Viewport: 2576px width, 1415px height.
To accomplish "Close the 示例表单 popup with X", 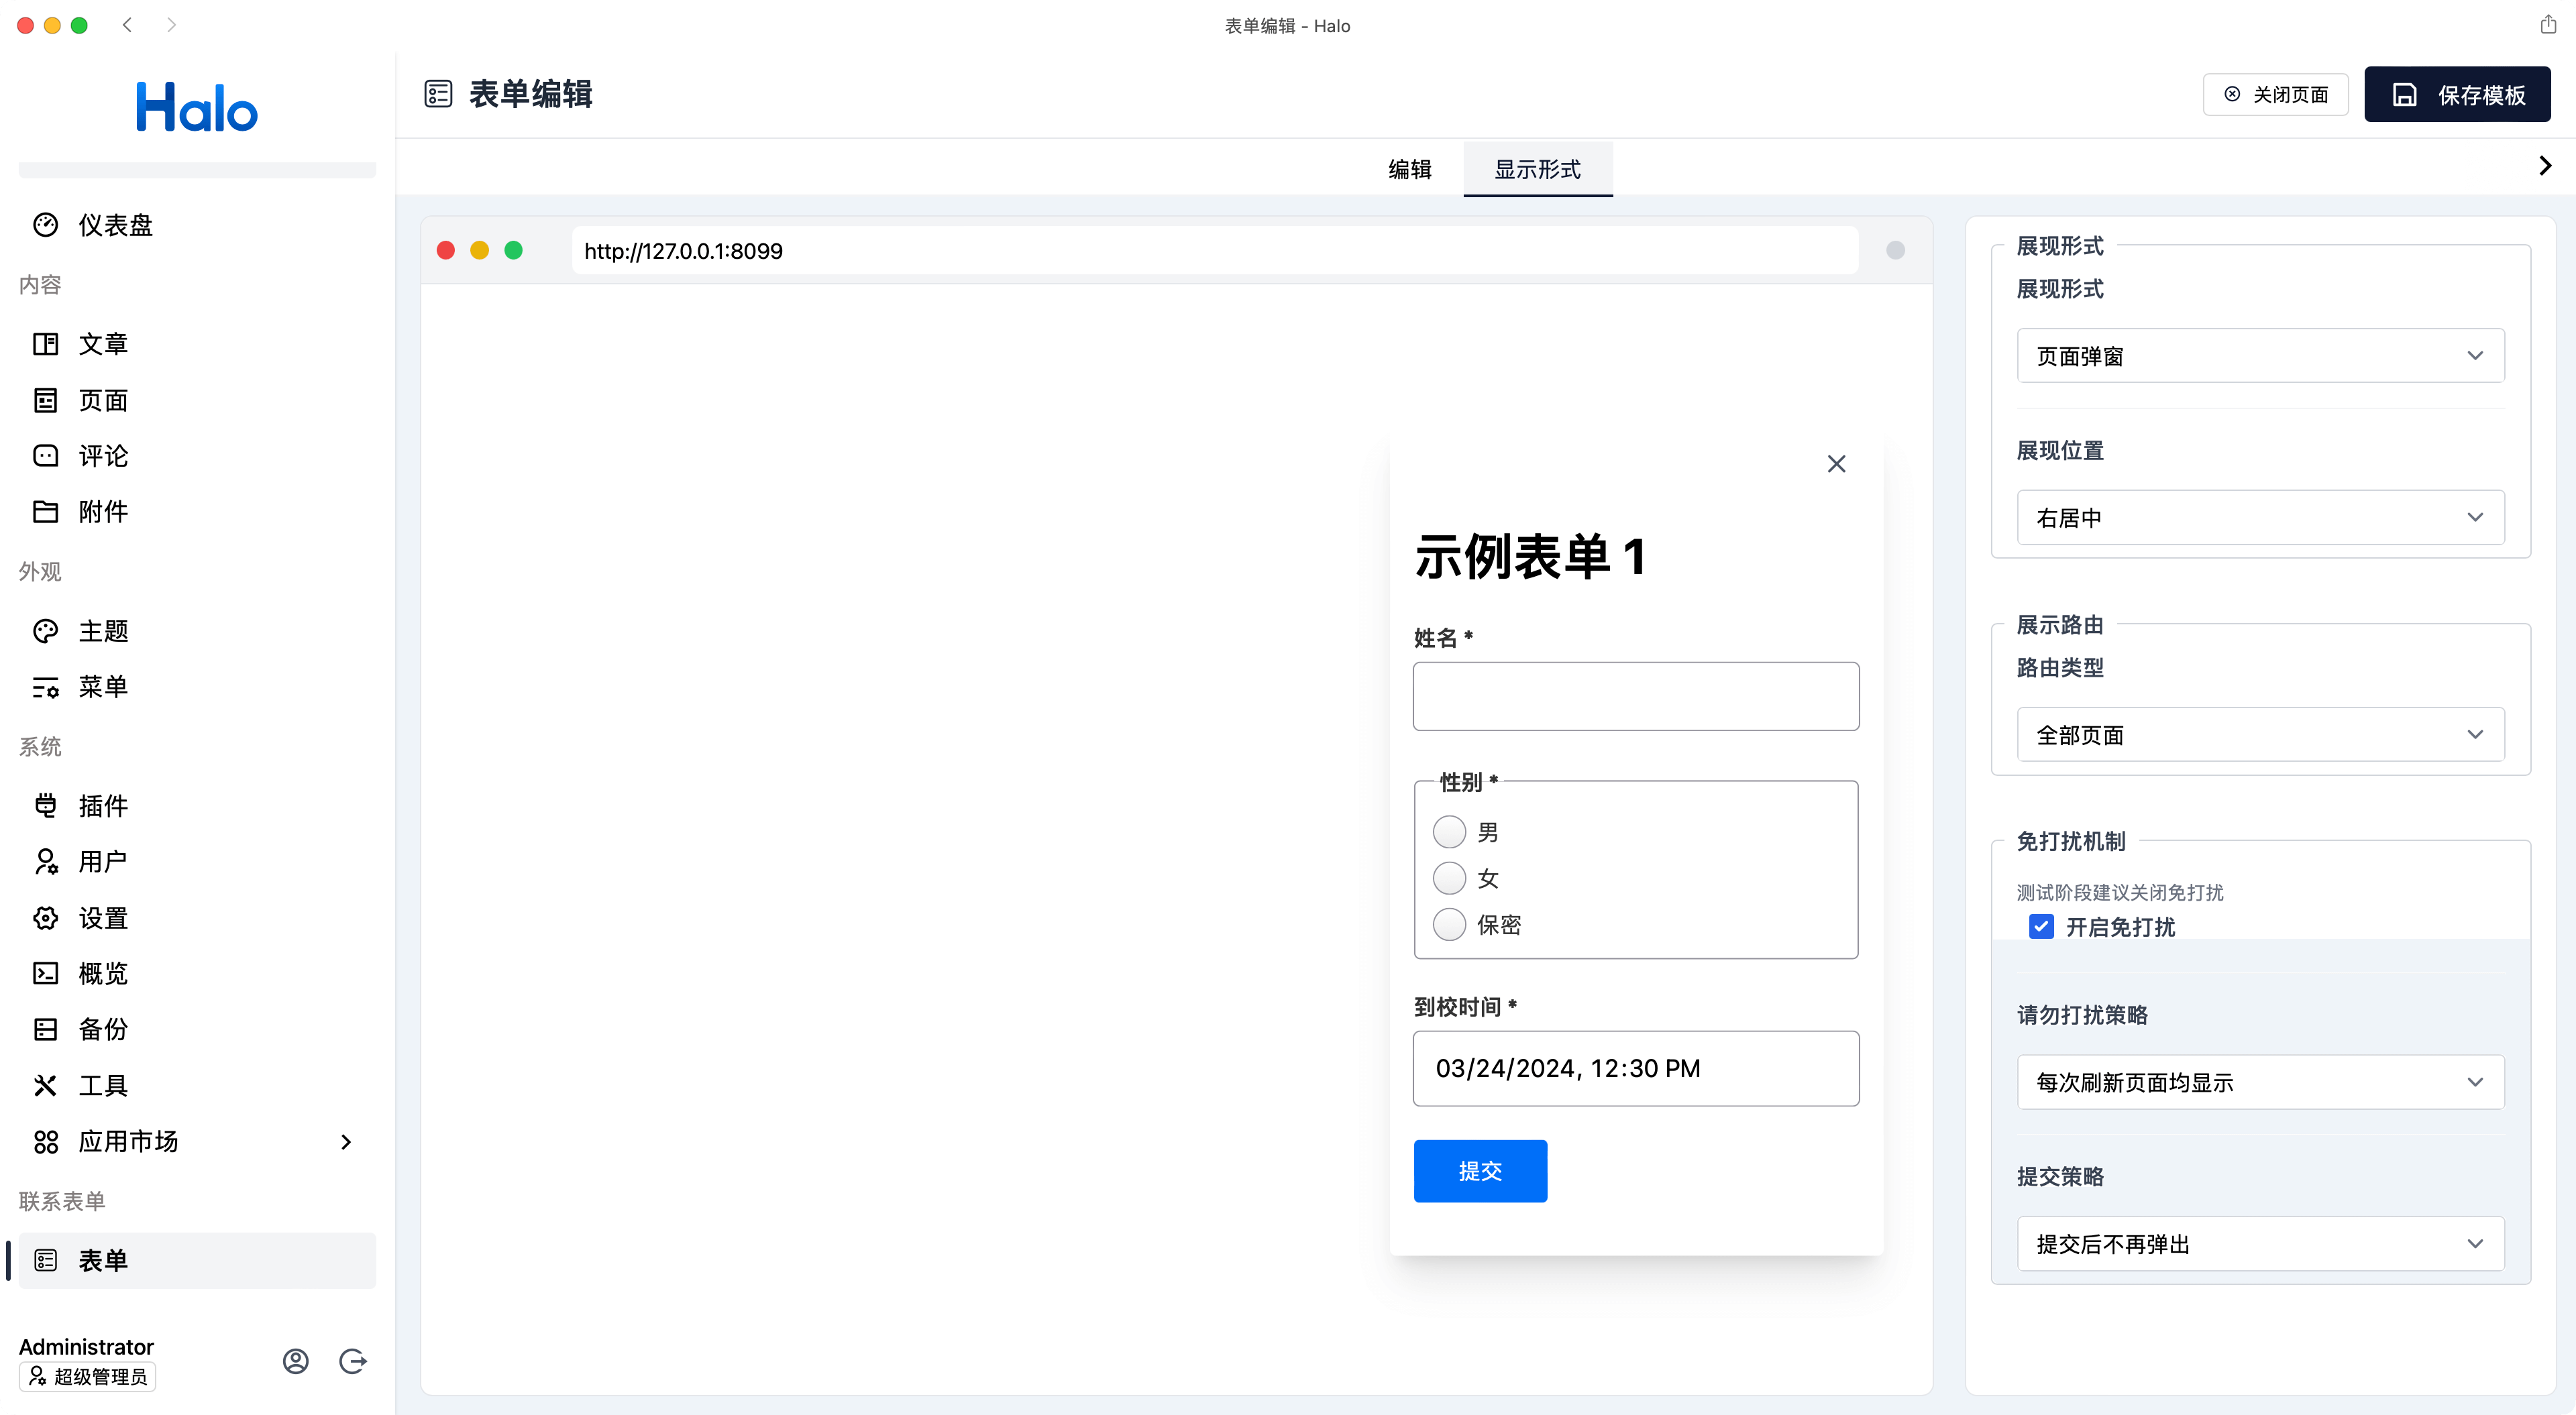I will [x=1836, y=464].
